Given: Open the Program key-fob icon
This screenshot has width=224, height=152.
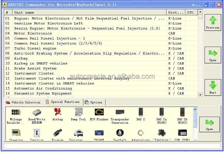Looking at the screenshot, I should [58, 134].
